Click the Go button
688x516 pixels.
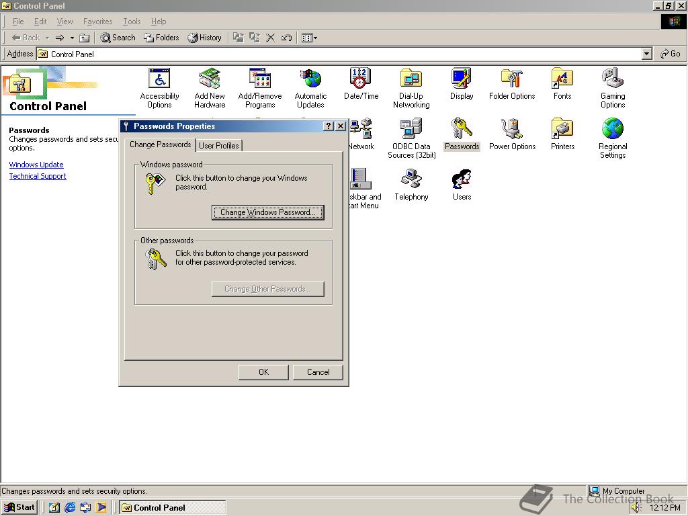(x=671, y=54)
